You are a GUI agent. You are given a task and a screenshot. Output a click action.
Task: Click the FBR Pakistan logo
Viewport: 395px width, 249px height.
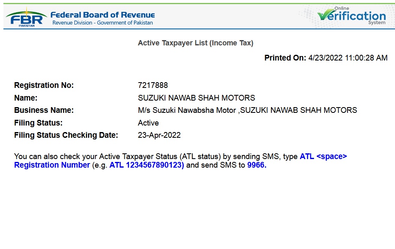24,17
